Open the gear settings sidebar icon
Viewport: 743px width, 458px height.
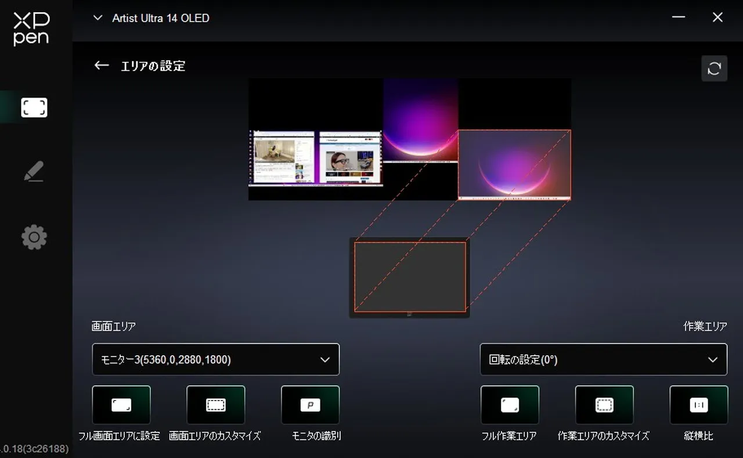click(x=34, y=237)
